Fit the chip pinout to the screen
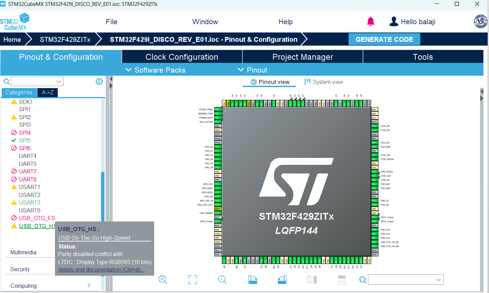Image resolution: width=489 pixels, height=293 pixels. 192,280
